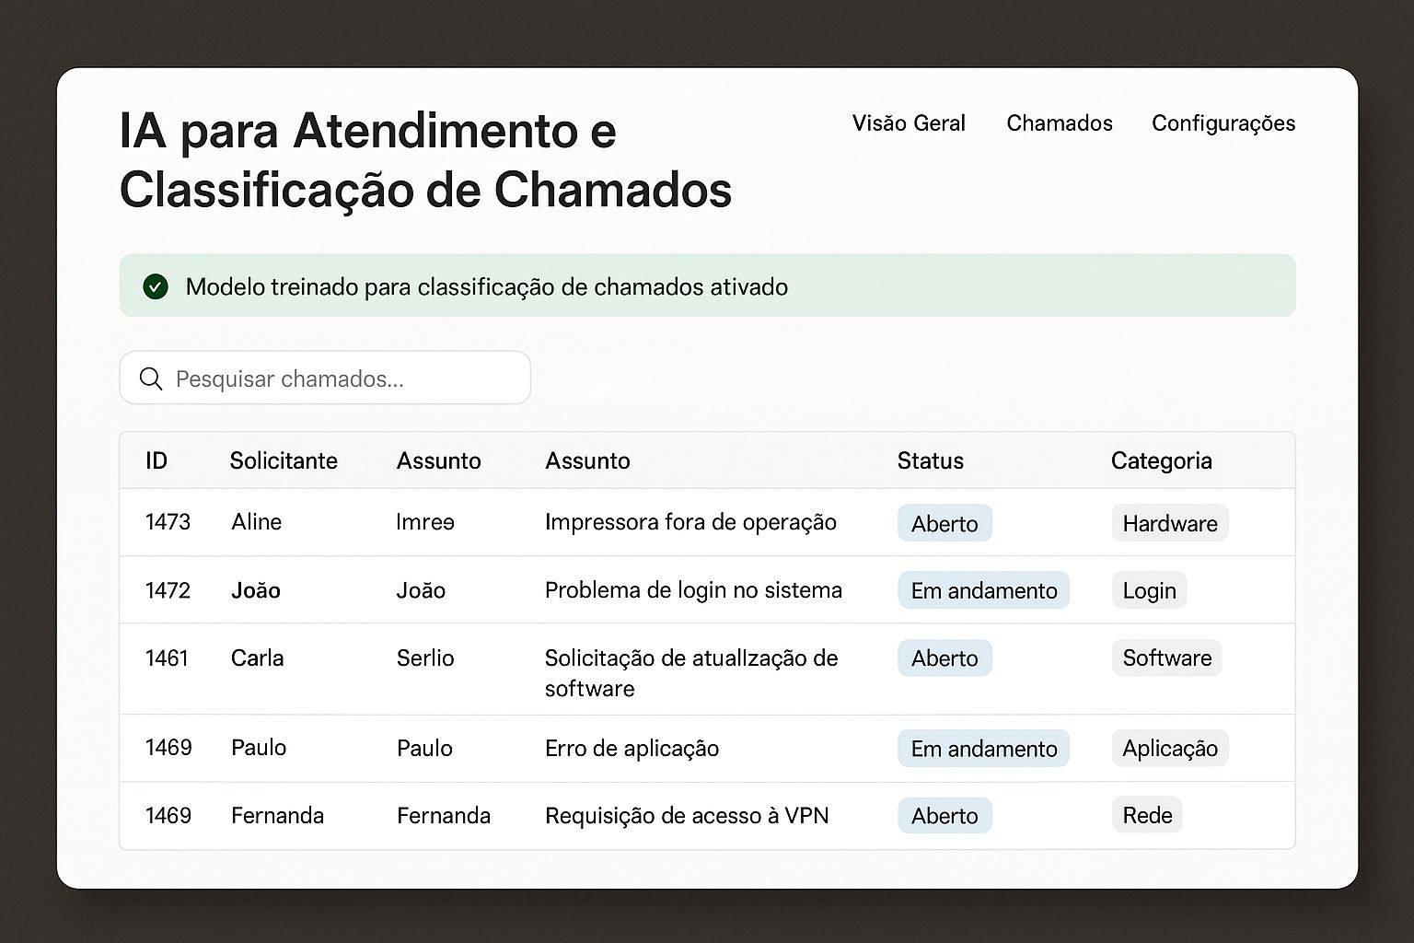The image size is (1414, 943).
Task: Click the Software category tag
Action: click(1166, 658)
